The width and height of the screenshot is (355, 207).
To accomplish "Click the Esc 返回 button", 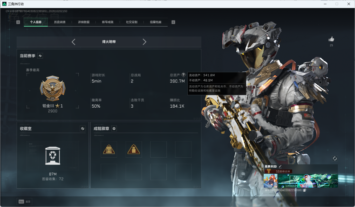I will click(25, 202).
